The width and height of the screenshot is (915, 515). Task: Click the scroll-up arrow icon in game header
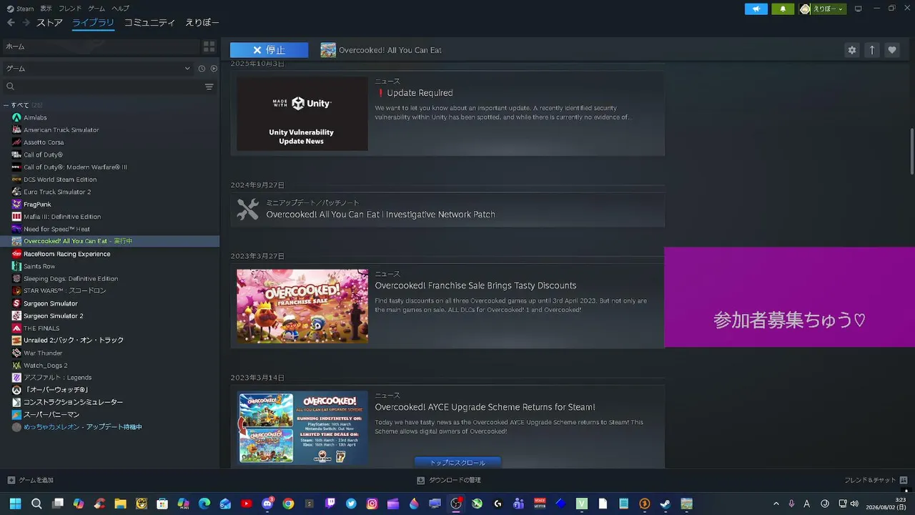click(x=871, y=50)
